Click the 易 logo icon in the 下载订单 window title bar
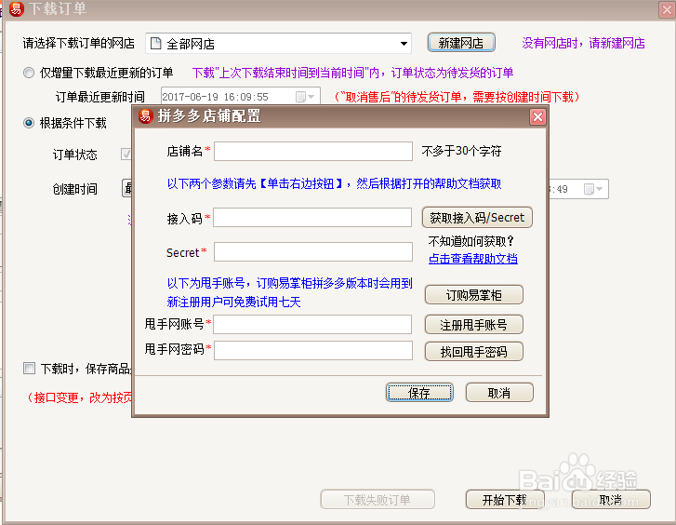 click(x=16, y=8)
